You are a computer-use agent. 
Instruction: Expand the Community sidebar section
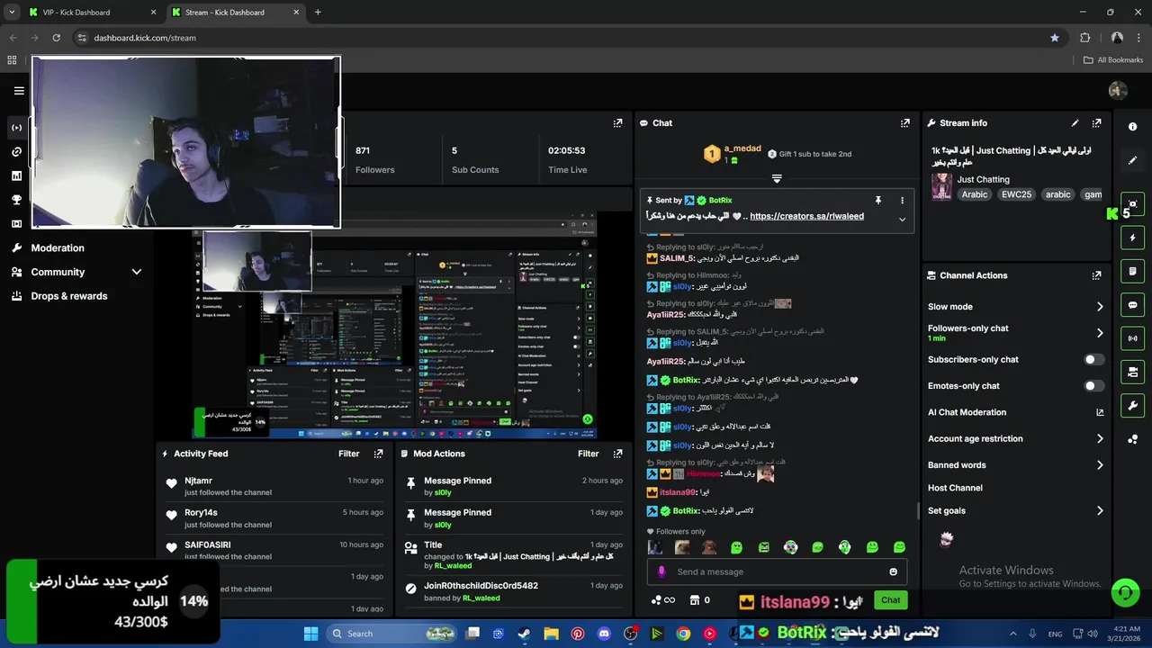(137, 272)
